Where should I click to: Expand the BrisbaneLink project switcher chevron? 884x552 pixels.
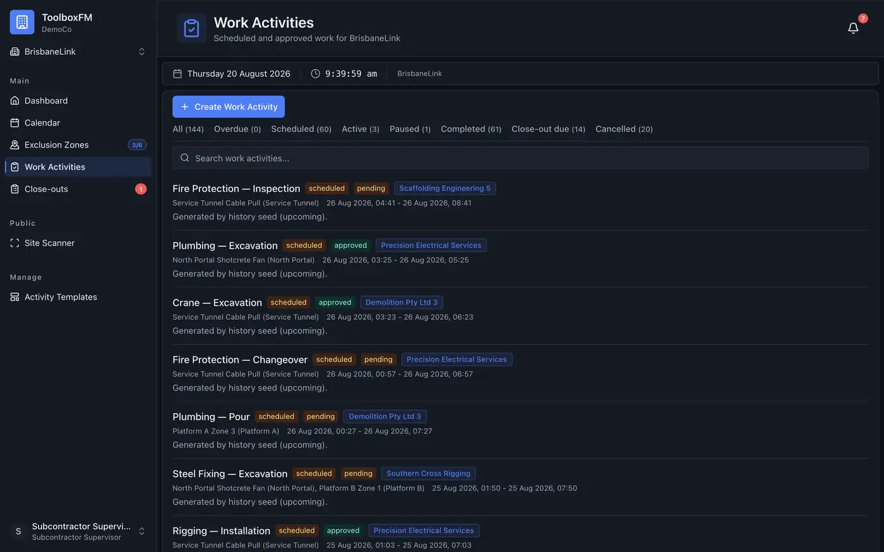tap(141, 52)
